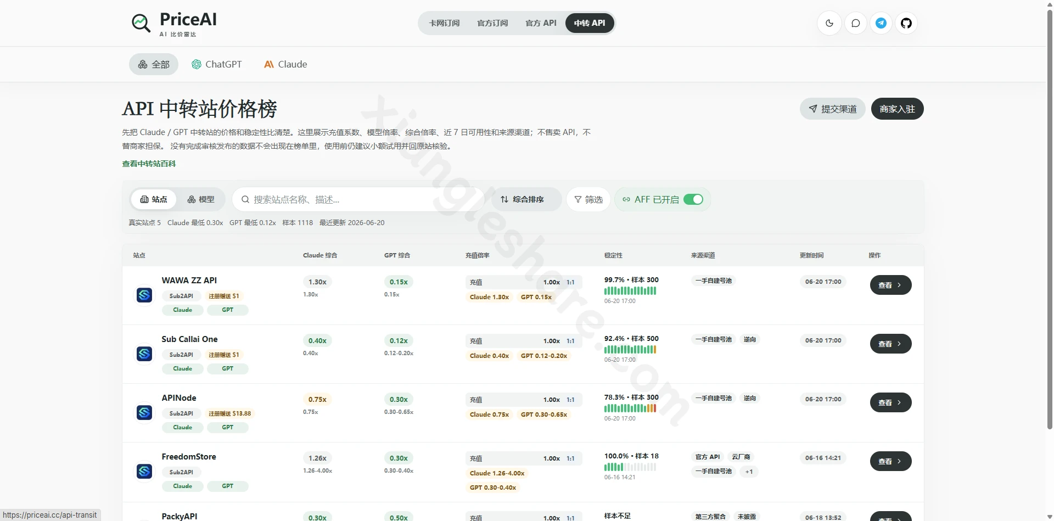Click the Claude 1.26-4.00x badge on FreedomStore
Screen dimensions: 1054x521
tap(497, 473)
